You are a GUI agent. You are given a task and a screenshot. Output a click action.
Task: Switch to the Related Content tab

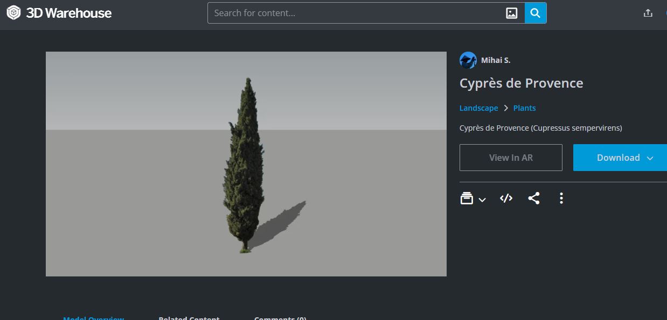[189, 318]
